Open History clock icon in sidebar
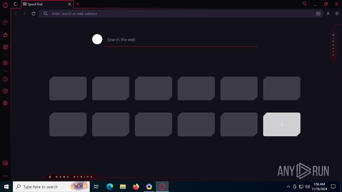This screenshot has width=342, height=192. [x=5, y=79]
